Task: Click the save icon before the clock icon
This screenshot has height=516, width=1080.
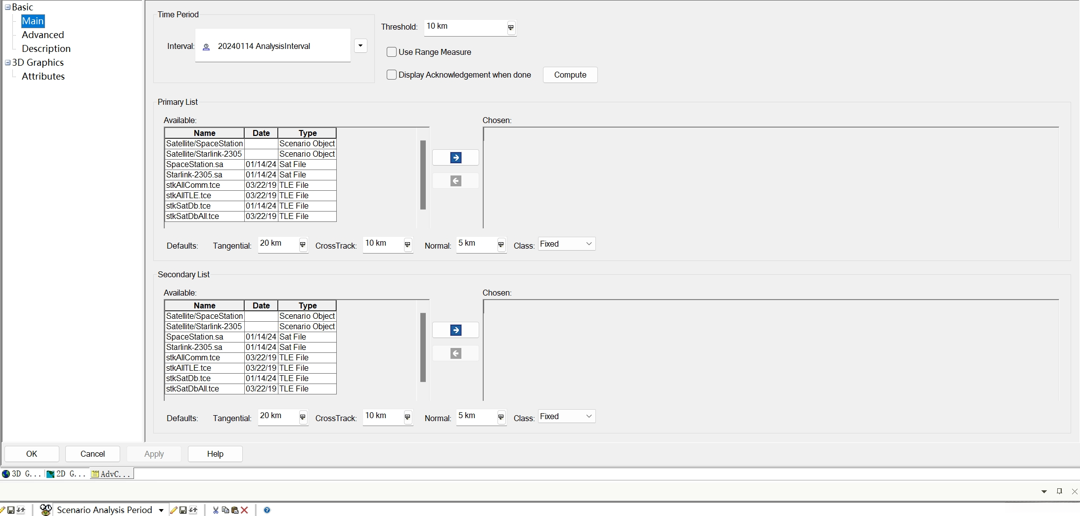Action: point(11,510)
